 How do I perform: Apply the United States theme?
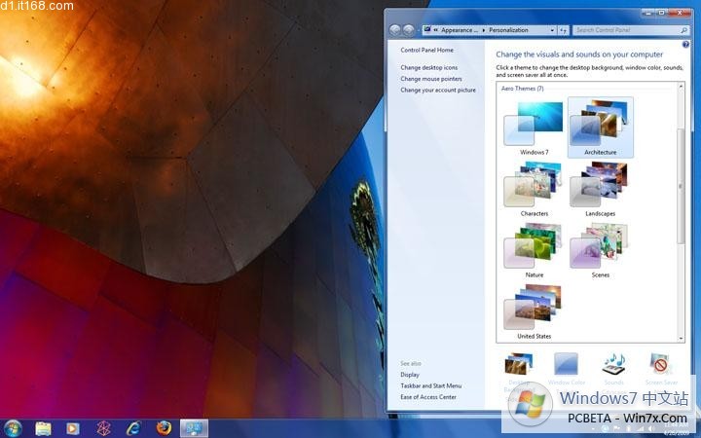coord(534,312)
